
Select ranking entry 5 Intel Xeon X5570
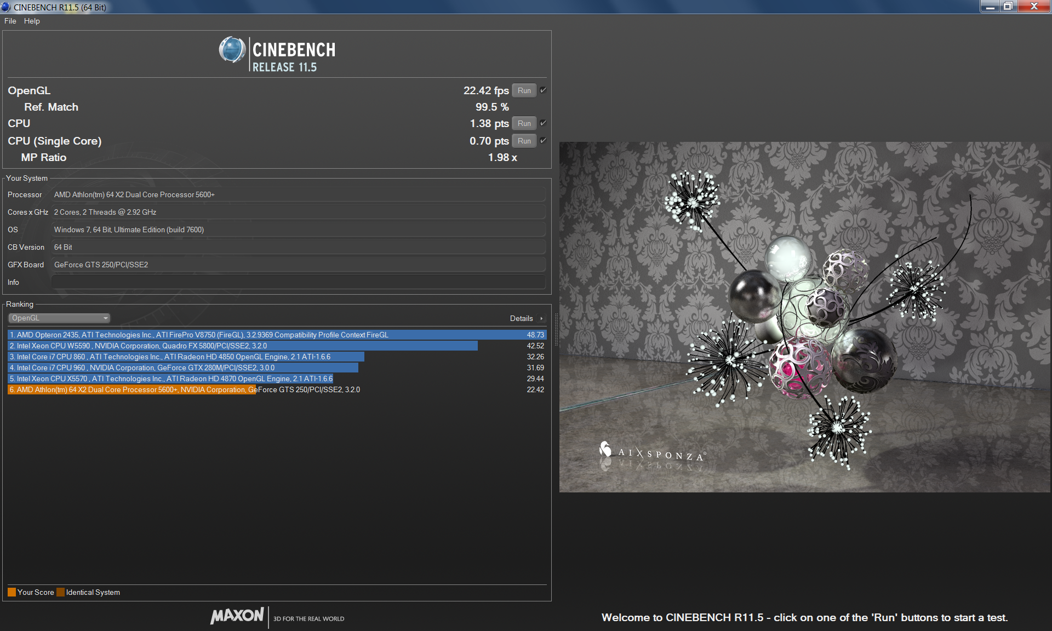point(277,378)
